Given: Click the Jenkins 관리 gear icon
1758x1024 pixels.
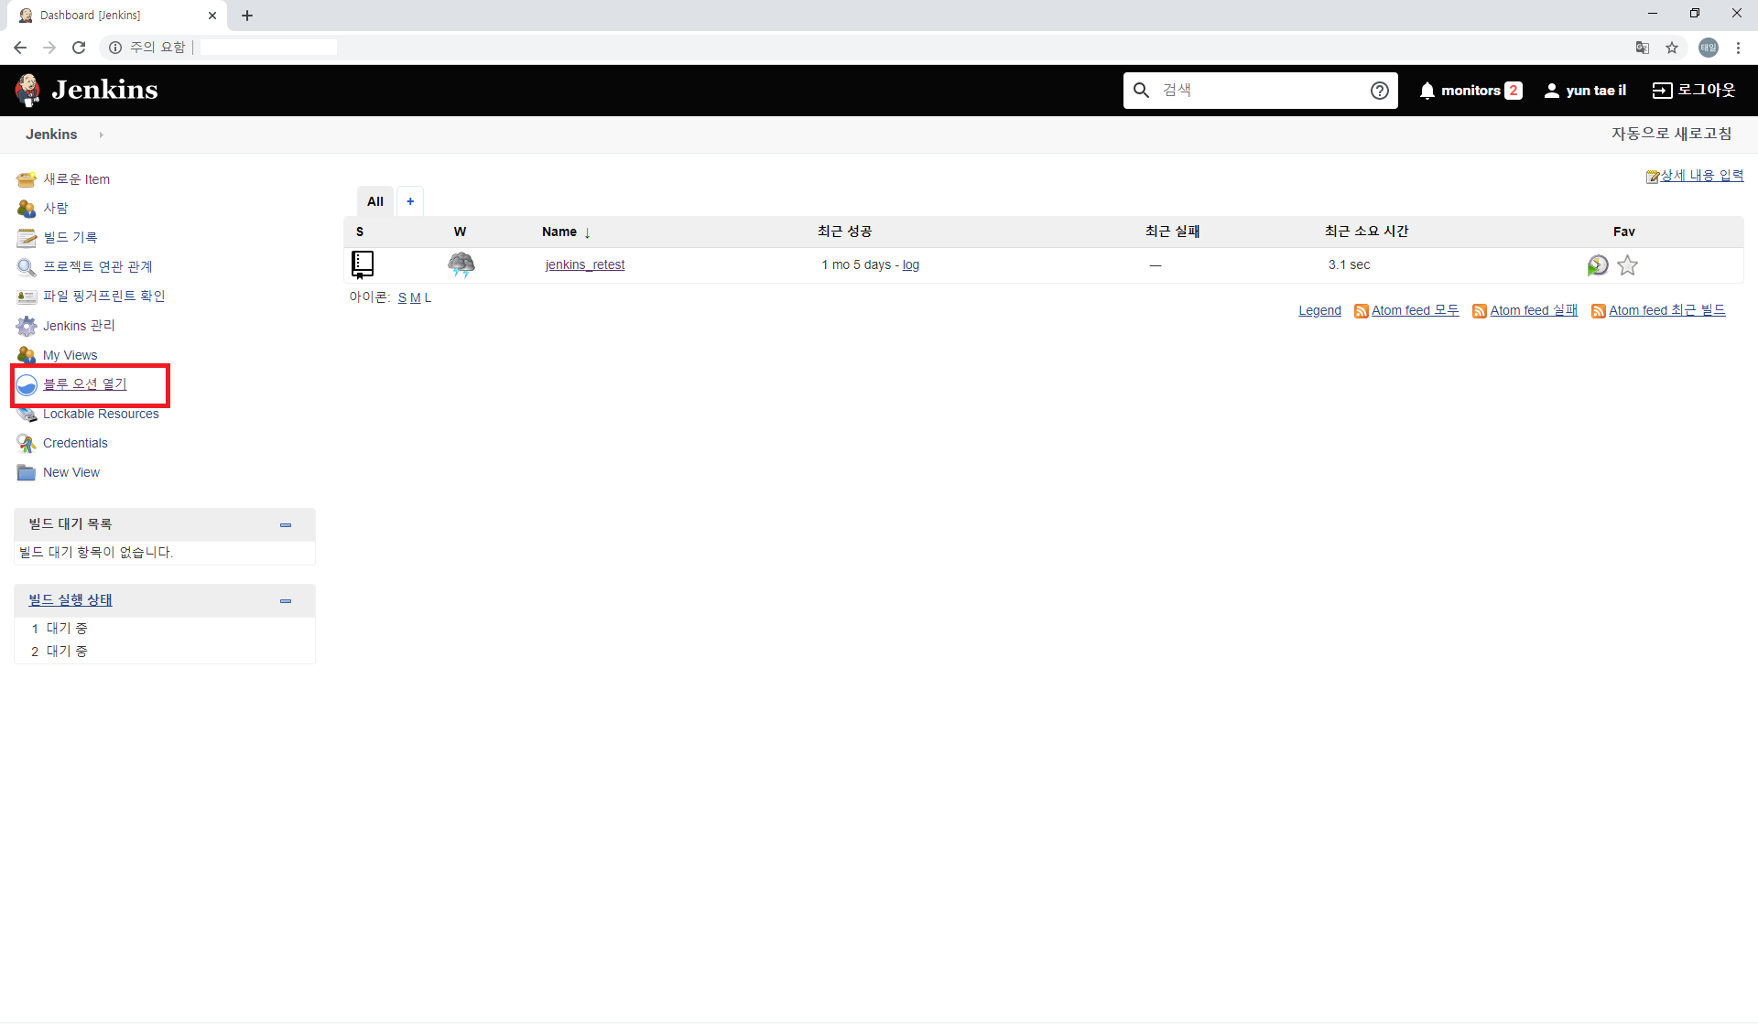Looking at the screenshot, I should [x=27, y=326].
